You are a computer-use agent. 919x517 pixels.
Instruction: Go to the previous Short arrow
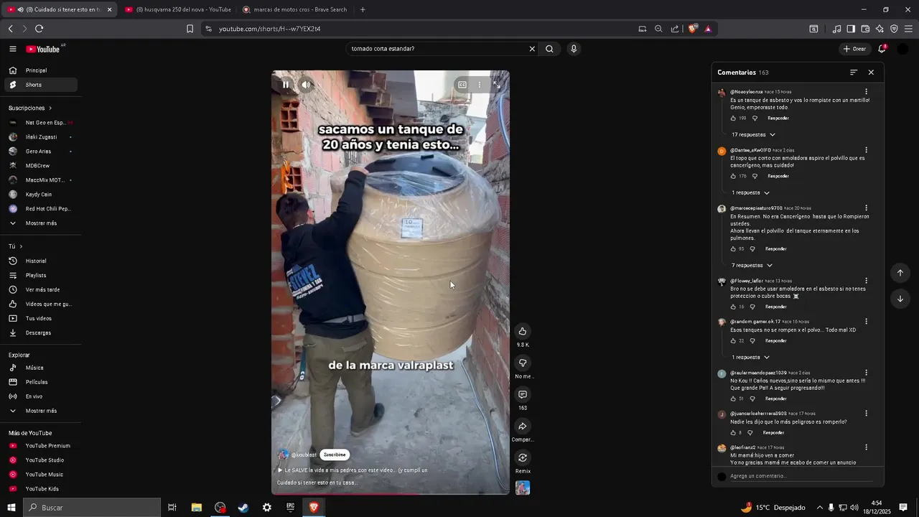pyautogui.click(x=900, y=273)
